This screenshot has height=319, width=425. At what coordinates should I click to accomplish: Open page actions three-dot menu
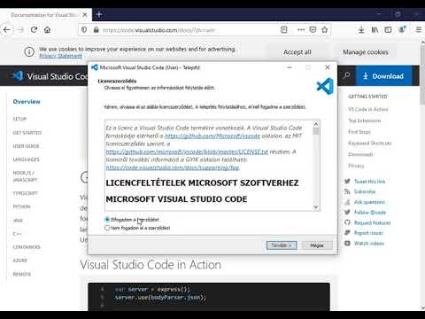301,29
